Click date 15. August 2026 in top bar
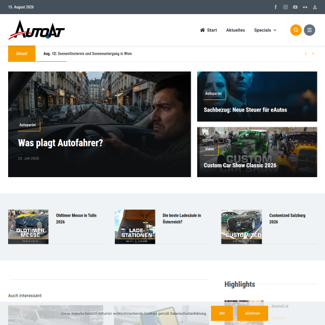Image resolution: width=325 pixels, height=325 pixels. click(21, 7)
